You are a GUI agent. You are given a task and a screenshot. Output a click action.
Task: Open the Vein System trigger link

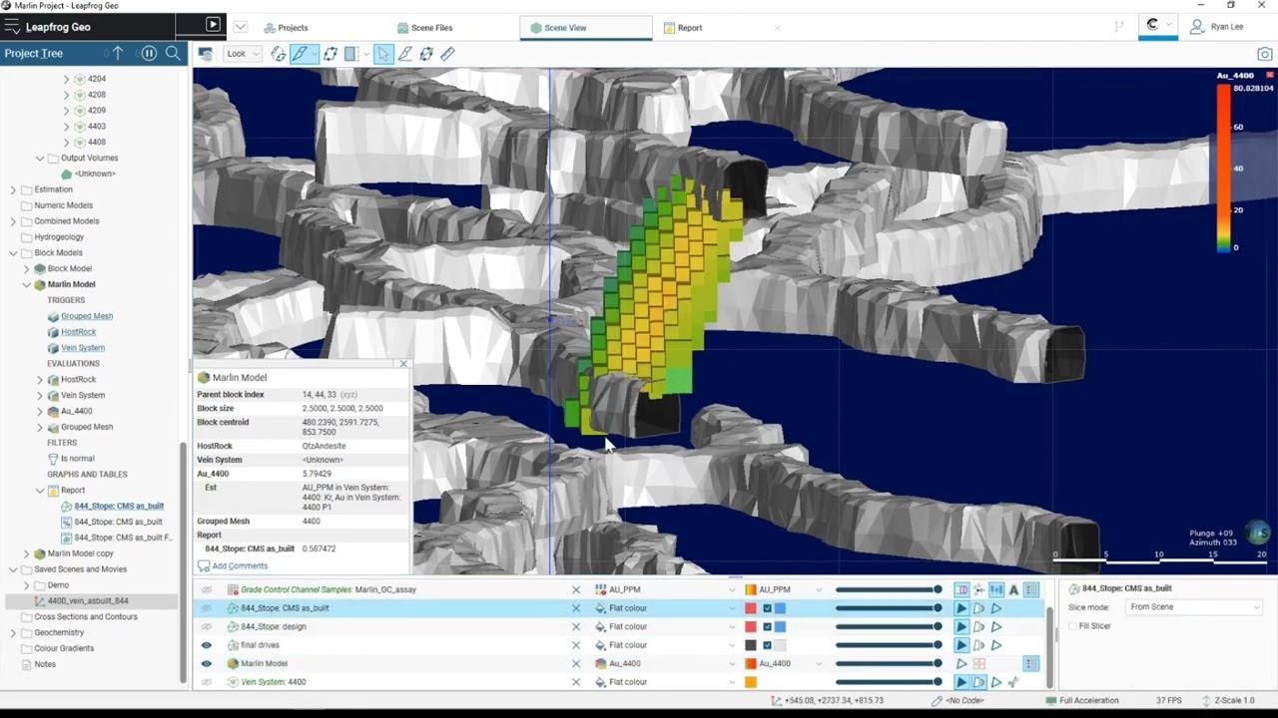[83, 348]
